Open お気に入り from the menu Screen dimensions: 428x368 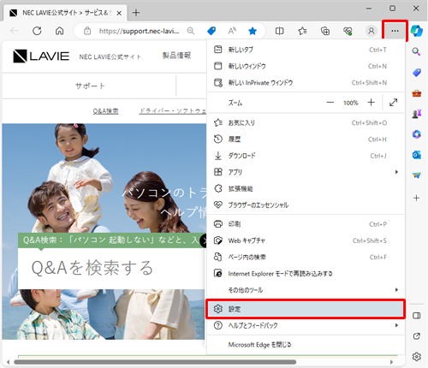point(306,123)
